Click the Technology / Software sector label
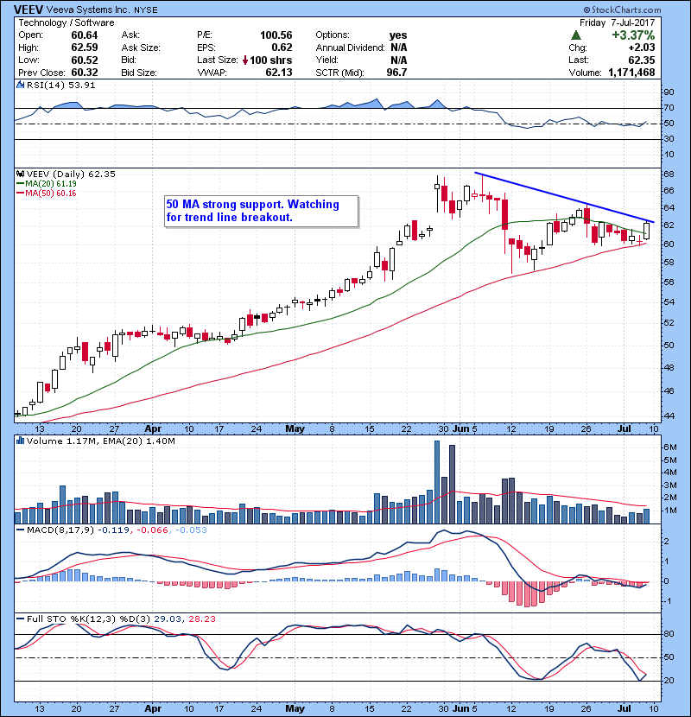 67,22
